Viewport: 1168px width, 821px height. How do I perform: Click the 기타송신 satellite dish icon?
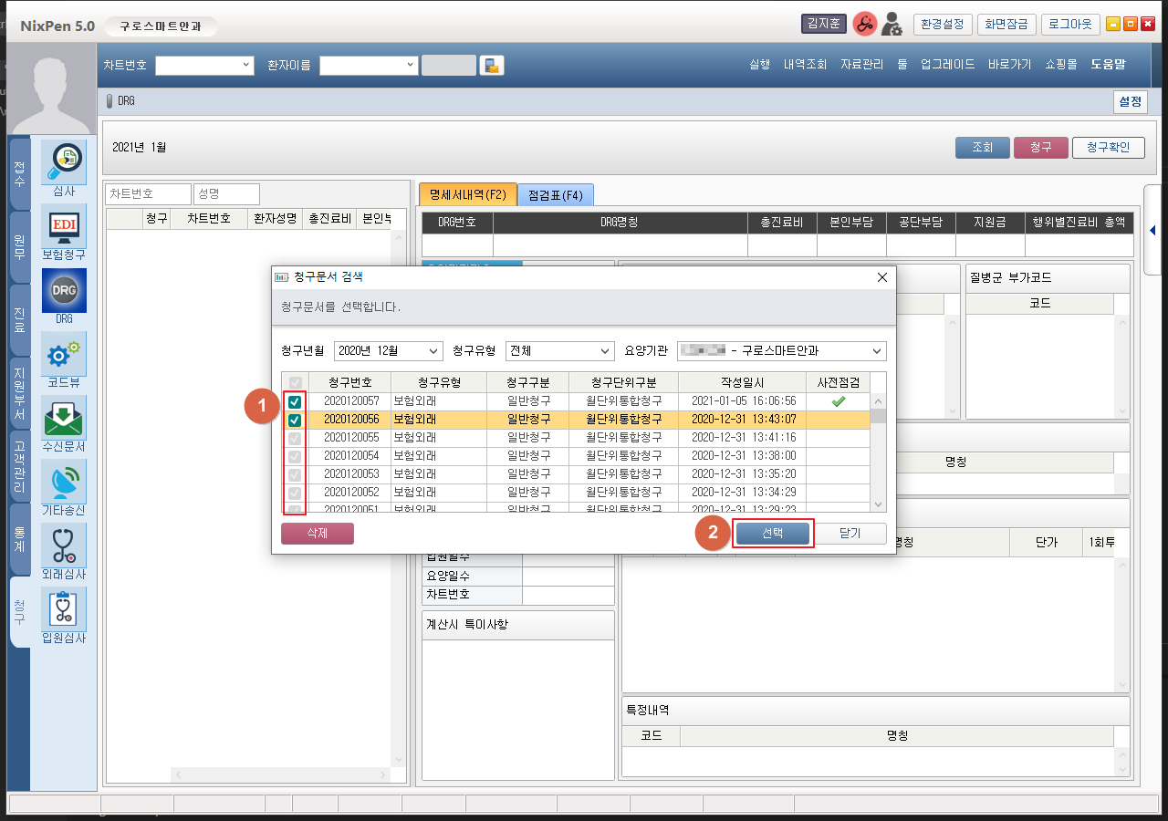[x=64, y=483]
